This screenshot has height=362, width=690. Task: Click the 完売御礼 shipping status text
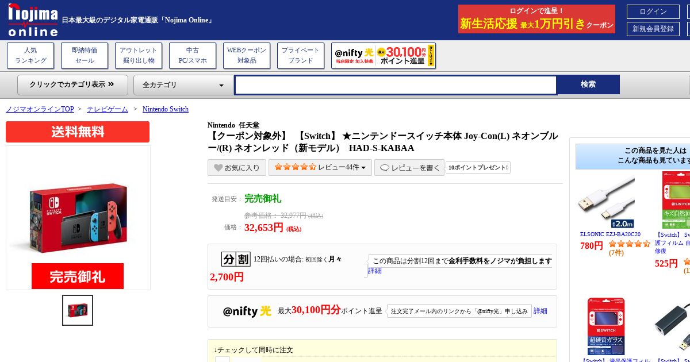click(263, 199)
